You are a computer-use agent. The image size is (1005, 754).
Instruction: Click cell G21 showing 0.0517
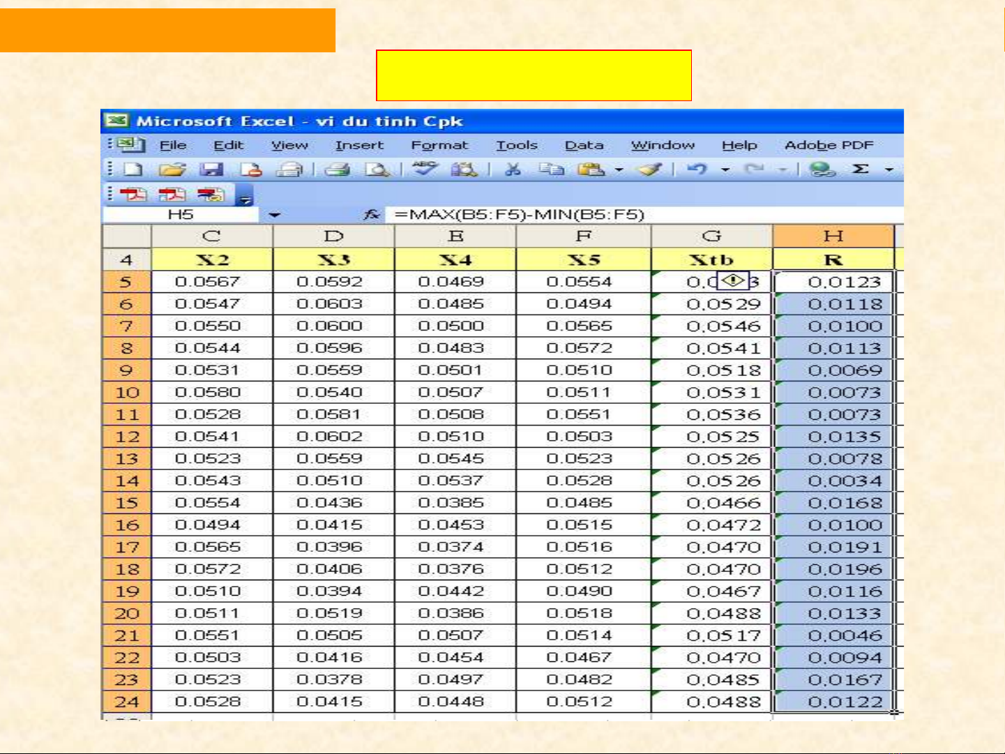(712, 635)
